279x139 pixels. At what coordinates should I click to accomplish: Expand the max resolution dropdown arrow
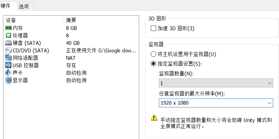[x=270, y=103]
